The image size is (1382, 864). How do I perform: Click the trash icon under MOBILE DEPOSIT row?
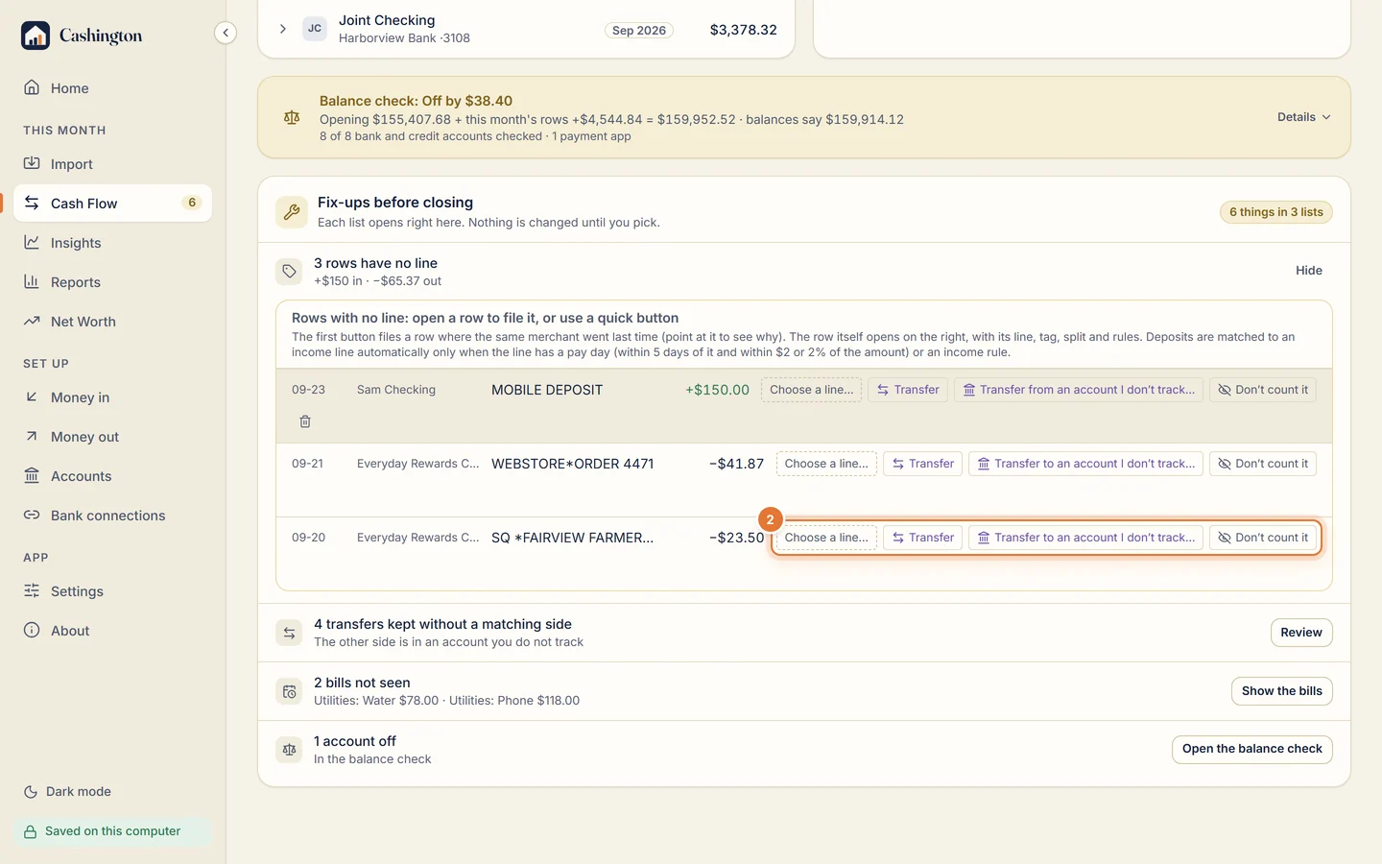coord(305,421)
